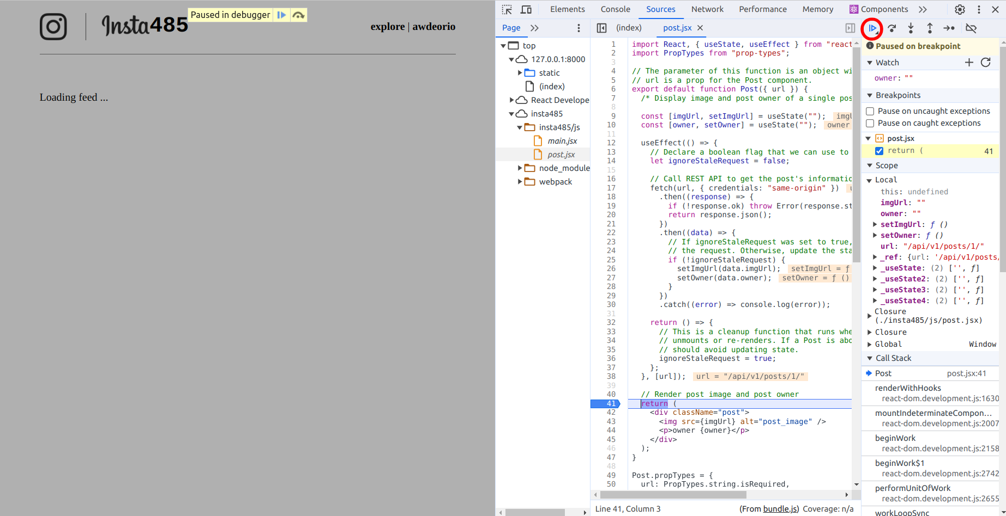Image resolution: width=1006 pixels, height=516 pixels.
Task: Expand the Global scope entry
Action: click(x=870, y=344)
